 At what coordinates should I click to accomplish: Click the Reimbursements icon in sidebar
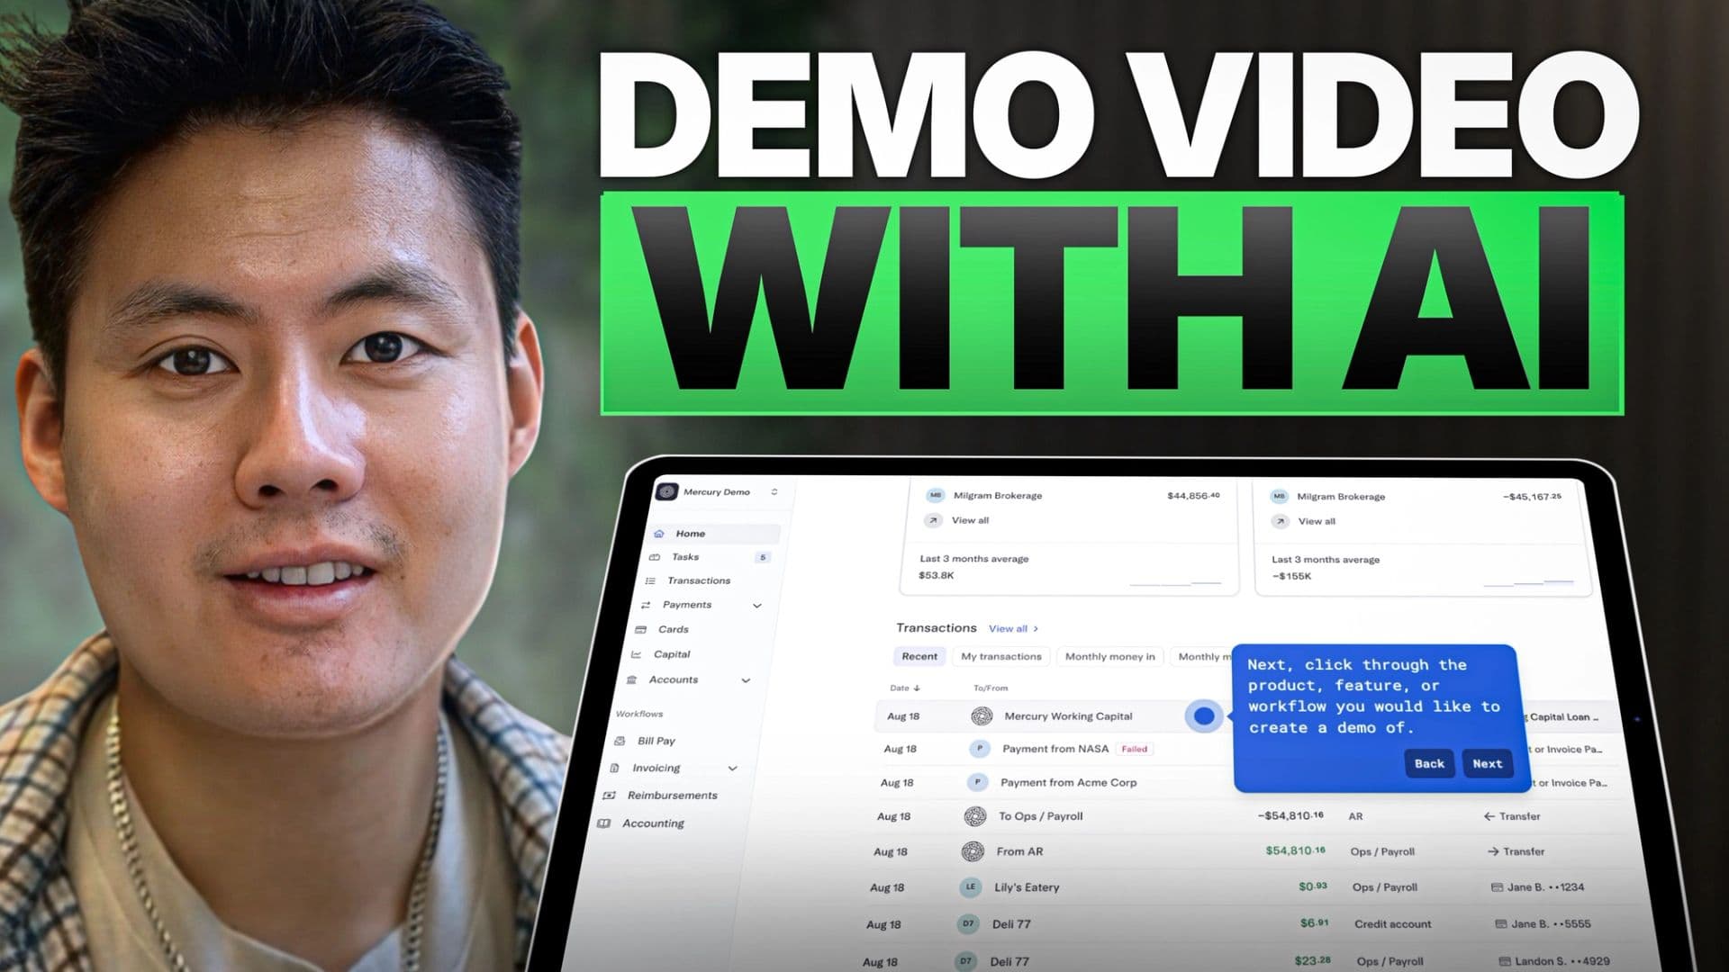point(610,796)
